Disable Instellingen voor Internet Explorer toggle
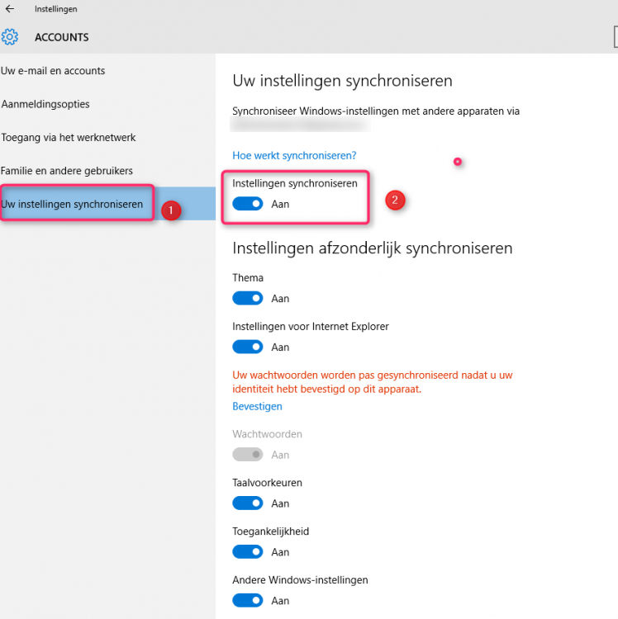This screenshot has width=618, height=619. point(248,347)
